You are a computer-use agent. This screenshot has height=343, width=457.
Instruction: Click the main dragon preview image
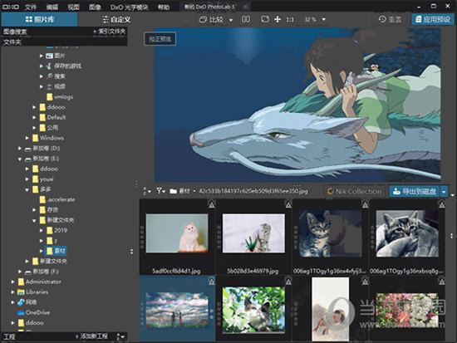click(x=297, y=105)
